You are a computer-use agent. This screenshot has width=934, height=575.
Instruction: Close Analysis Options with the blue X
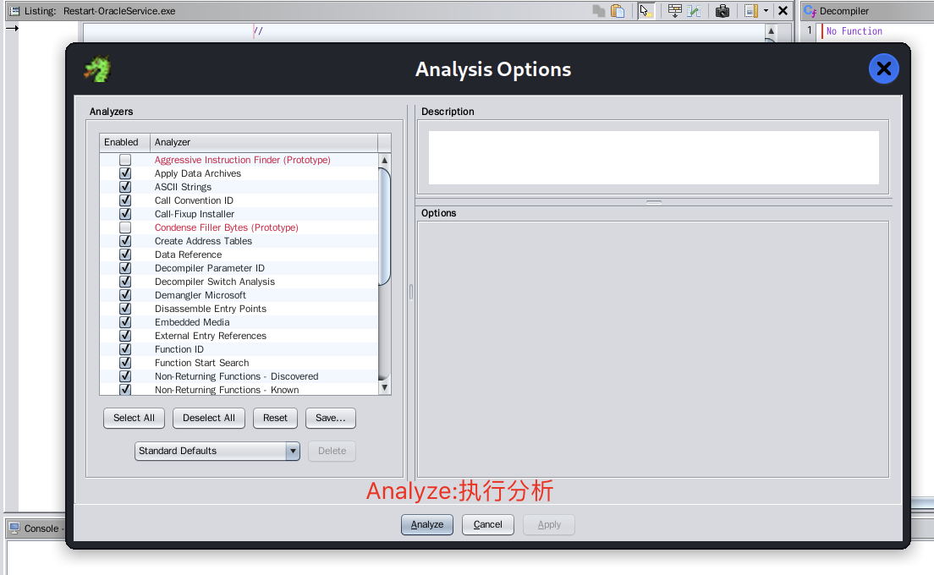coord(883,69)
